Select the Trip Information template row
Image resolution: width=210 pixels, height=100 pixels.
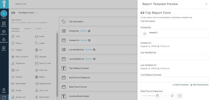[x=98, y=22]
